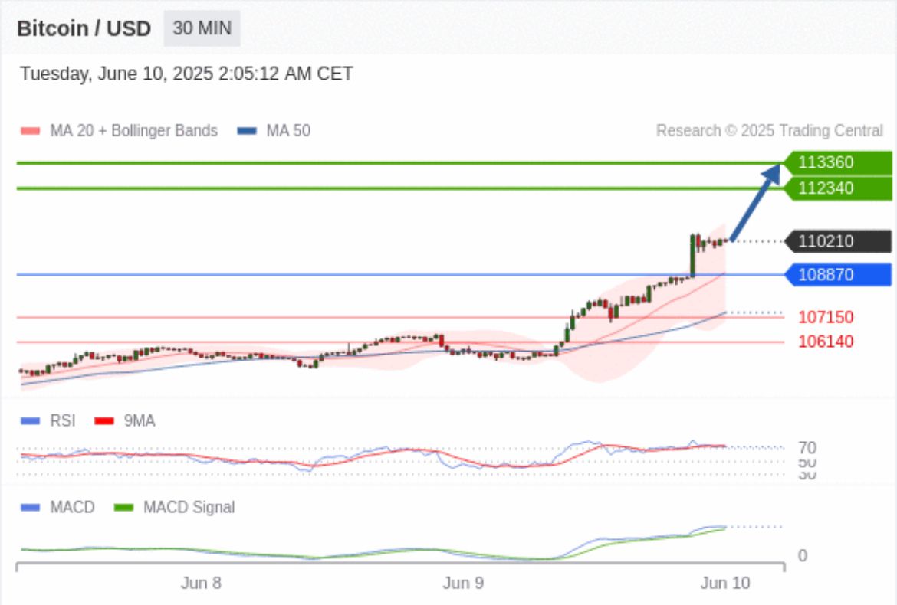Select the 112340 green resistance price tag
897x605 pixels.
[x=837, y=188]
